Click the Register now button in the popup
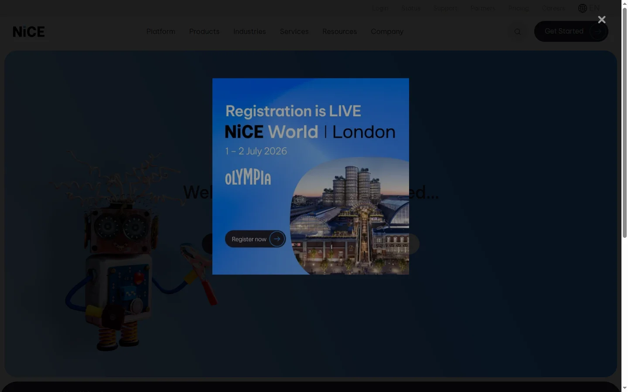Image resolution: width=628 pixels, height=392 pixels. point(255,239)
